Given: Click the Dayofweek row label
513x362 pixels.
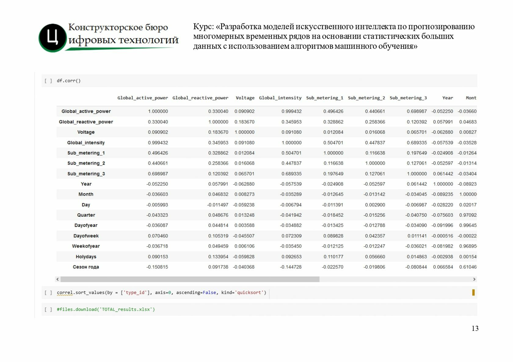Looking at the screenshot, I should [x=86, y=236].
